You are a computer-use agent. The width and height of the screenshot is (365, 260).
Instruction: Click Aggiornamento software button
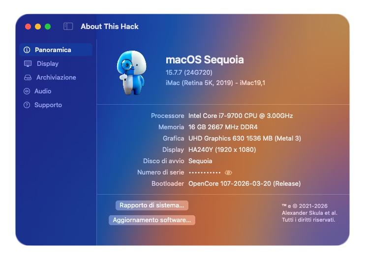click(152, 220)
